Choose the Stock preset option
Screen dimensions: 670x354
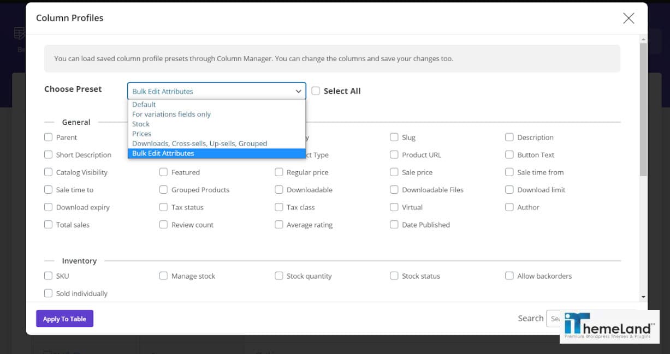[x=140, y=124]
